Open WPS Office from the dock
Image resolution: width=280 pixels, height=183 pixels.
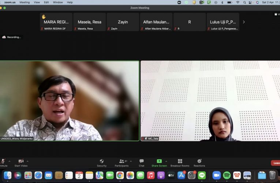(237, 175)
